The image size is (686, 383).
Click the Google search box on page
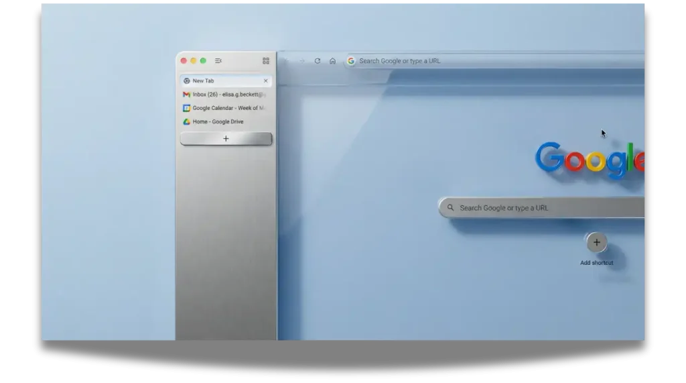point(541,208)
